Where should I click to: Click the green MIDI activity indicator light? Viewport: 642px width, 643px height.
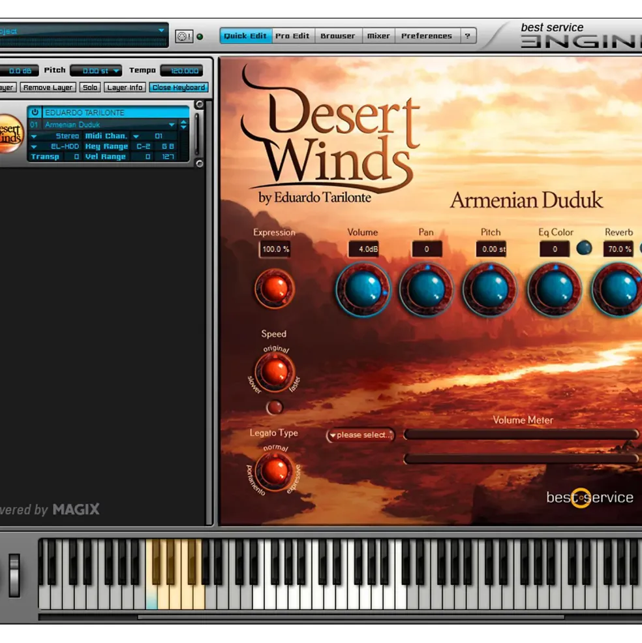pos(200,37)
